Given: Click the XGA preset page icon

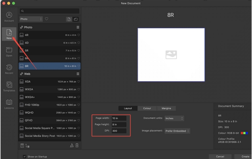Looking at the screenshot, I should point(21,81).
